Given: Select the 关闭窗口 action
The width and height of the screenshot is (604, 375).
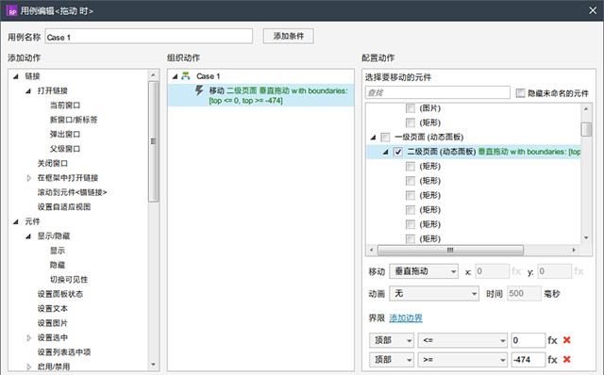Looking at the screenshot, I should click(x=53, y=163).
